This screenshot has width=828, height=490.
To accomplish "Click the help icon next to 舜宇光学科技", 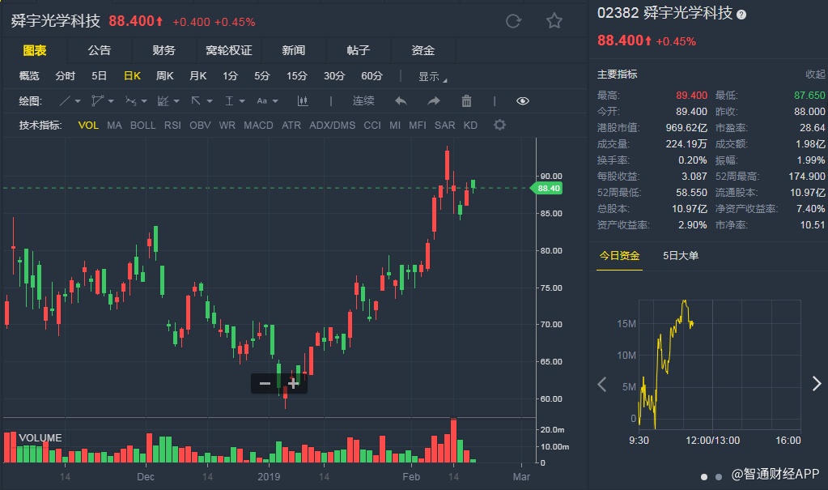I will point(741,14).
